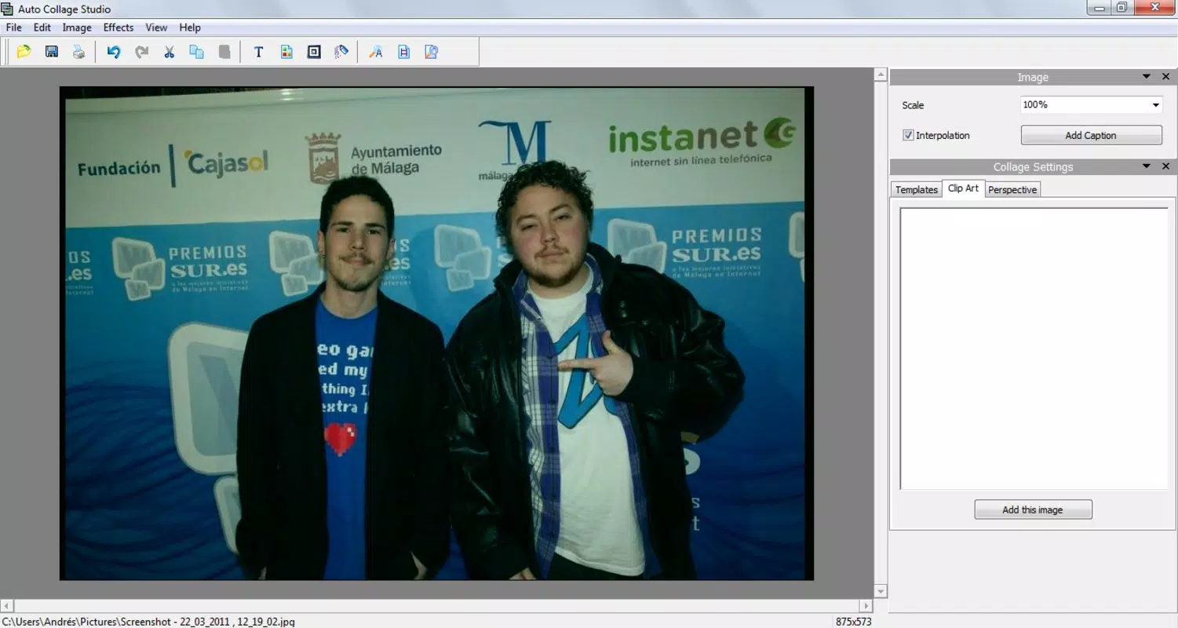Open the File menu
This screenshot has height=628, width=1178.
tap(13, 27)
